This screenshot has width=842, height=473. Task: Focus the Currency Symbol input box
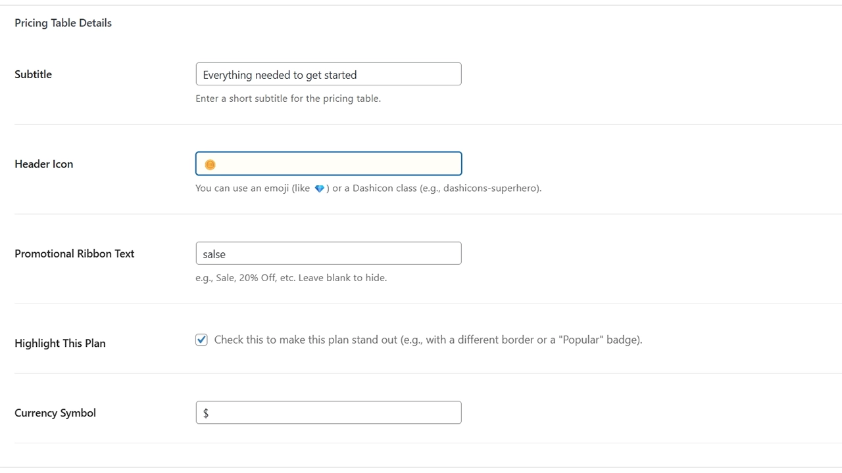coord(328,413)
